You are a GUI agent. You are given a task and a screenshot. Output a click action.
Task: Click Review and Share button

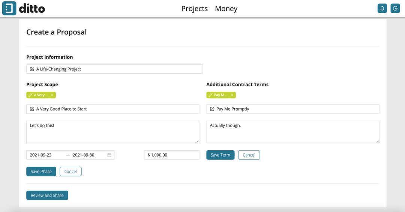[x=47, y=196]
